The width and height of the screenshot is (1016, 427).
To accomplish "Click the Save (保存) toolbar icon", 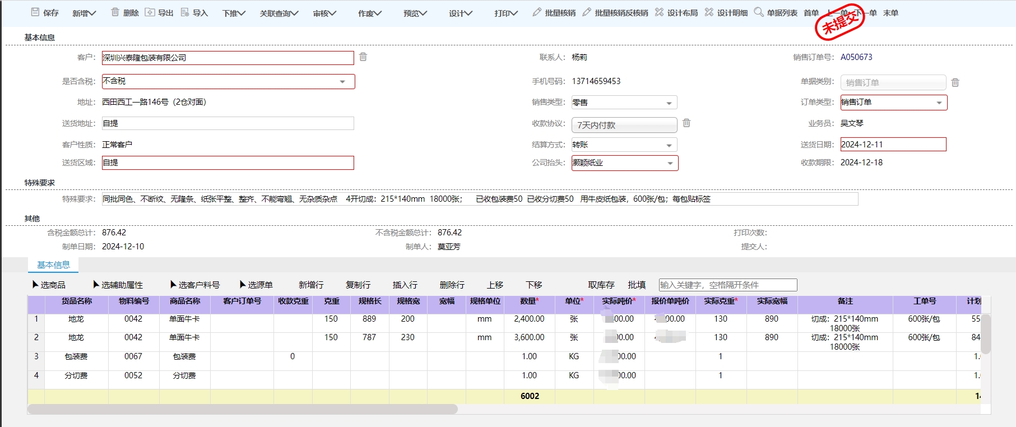I will (x=35, y=12).
